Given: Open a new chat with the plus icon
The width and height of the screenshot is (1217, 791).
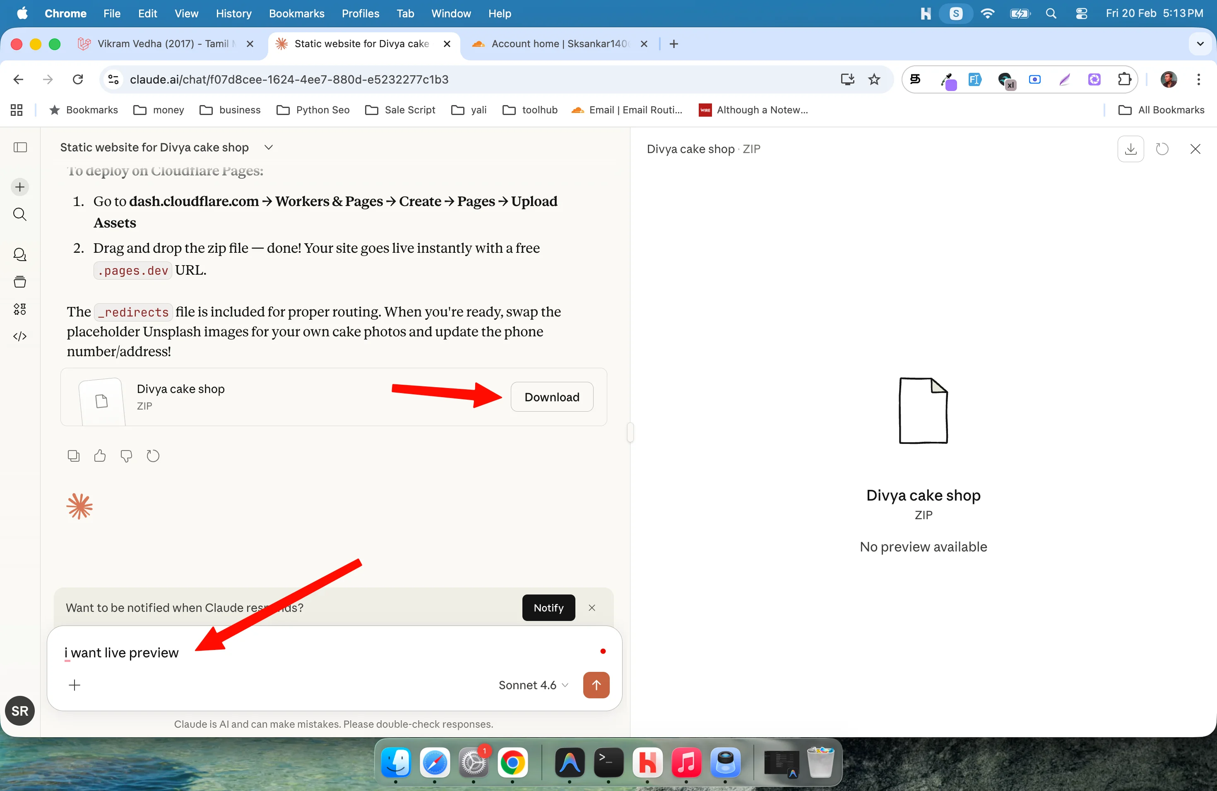Looking at the screenshot, I should click(19, 187).
